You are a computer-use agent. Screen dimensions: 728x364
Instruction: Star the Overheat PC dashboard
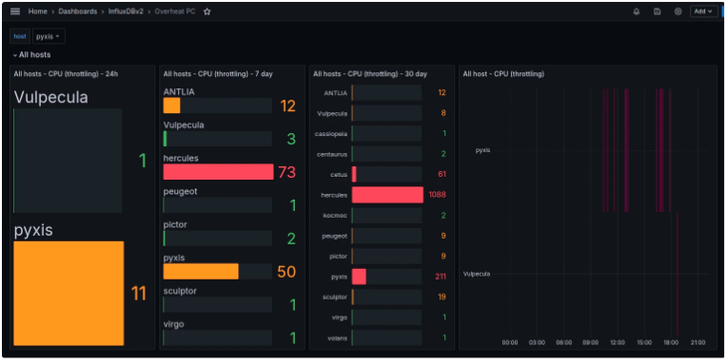[207, 11]
